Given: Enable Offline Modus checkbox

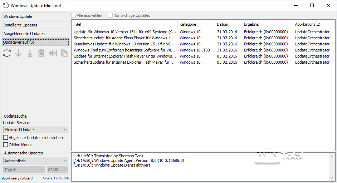Looking at the screenshot, I should click(x=6, y=144).
